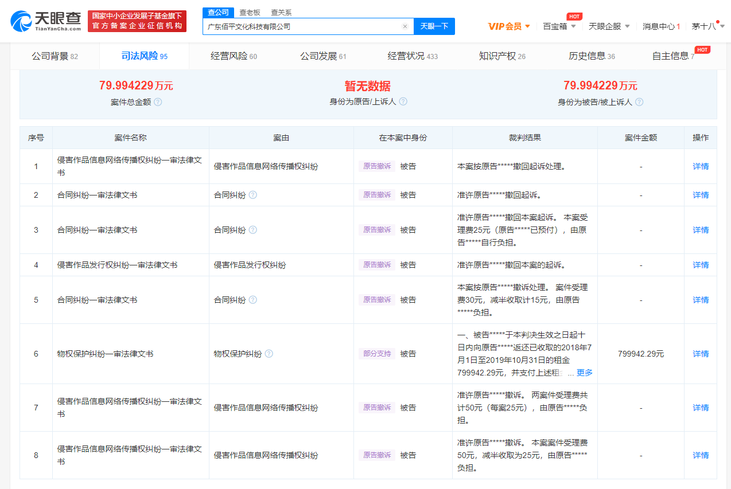Click the 暂无数据 plaintiff amount text
The image size is (731, 489).
click(367, 86)
